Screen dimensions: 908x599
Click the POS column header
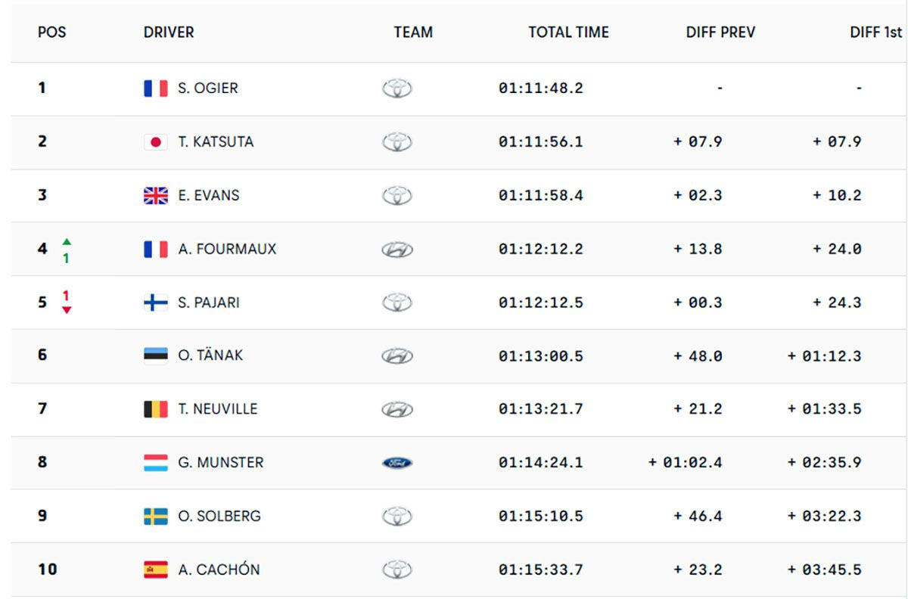click(52, 33)
